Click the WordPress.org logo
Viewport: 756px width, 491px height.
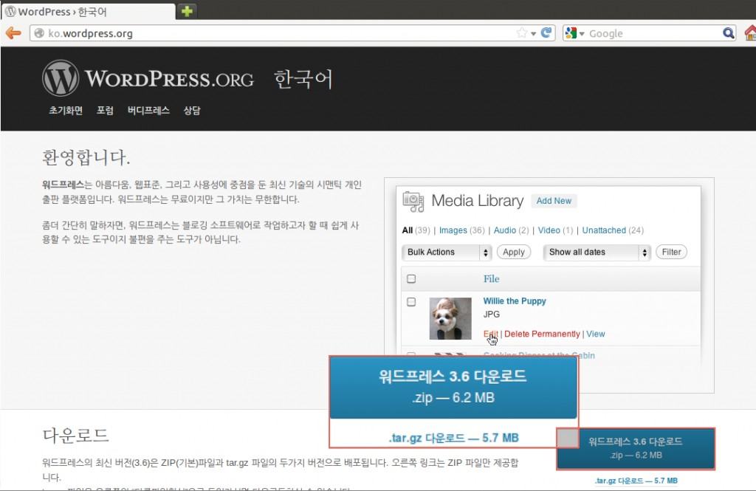pos(148,78)
